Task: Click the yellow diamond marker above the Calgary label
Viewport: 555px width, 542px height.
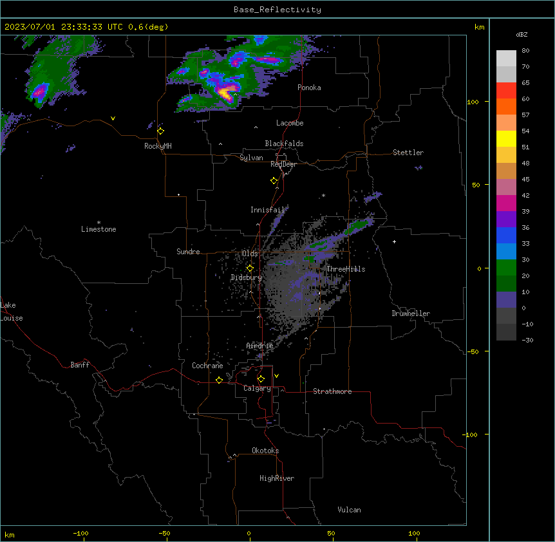Action: [261, 379]
